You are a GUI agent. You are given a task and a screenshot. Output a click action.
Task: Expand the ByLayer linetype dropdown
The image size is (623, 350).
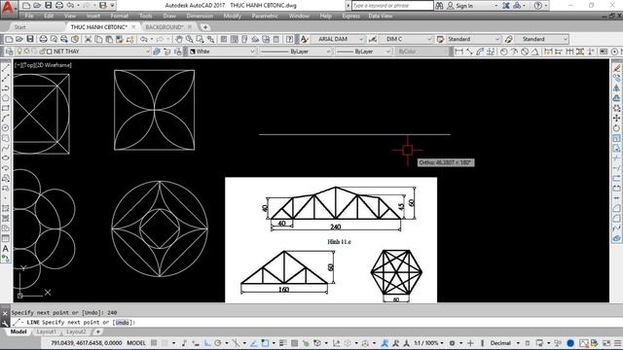click(x=328, y=52)
